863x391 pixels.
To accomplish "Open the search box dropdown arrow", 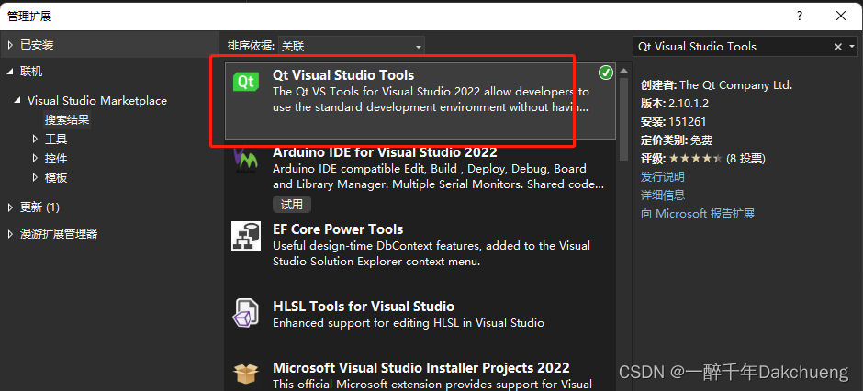I will pyautogui.click(x=853, y=48).
